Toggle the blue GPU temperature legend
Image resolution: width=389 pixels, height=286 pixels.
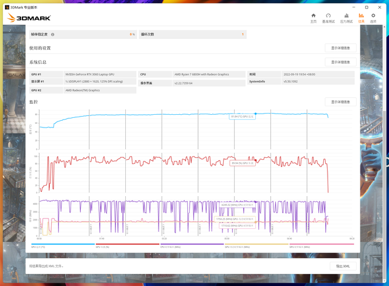pyautogui.click(x=63, y=245)
